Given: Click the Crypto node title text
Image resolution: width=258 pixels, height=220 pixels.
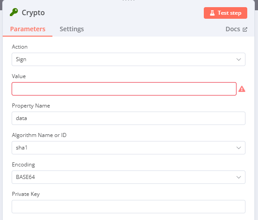Looking at the screenshot, I should (33, 13).
